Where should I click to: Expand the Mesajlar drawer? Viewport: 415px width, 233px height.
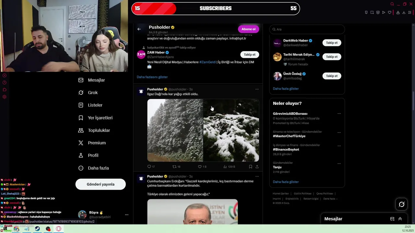pos(400,219)
